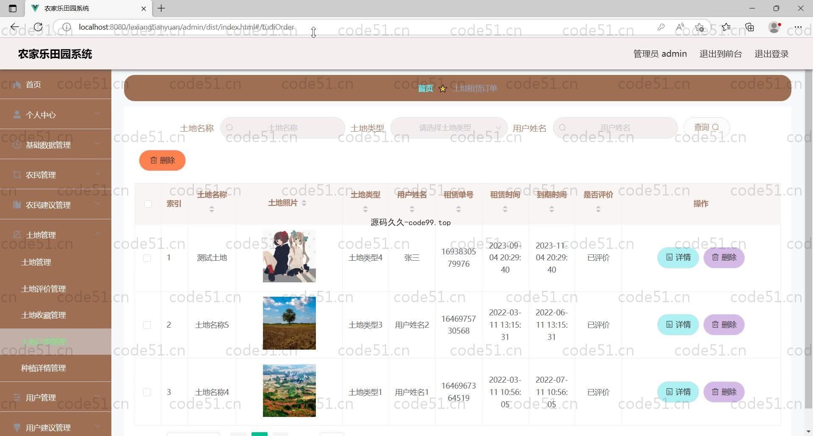Open the 土地名称5 tree field thumbnail

point(289,323)
